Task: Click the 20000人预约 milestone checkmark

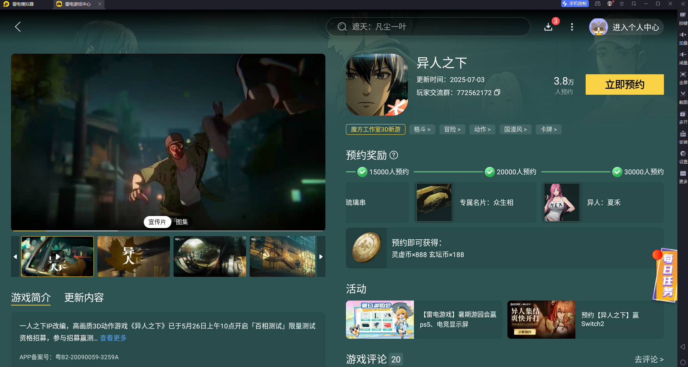Action: tap(490, 172)
